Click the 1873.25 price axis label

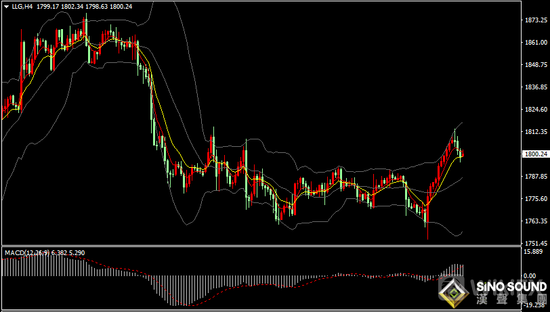coord(536,20)
